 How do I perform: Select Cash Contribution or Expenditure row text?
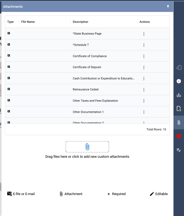[x=104, y=78]
